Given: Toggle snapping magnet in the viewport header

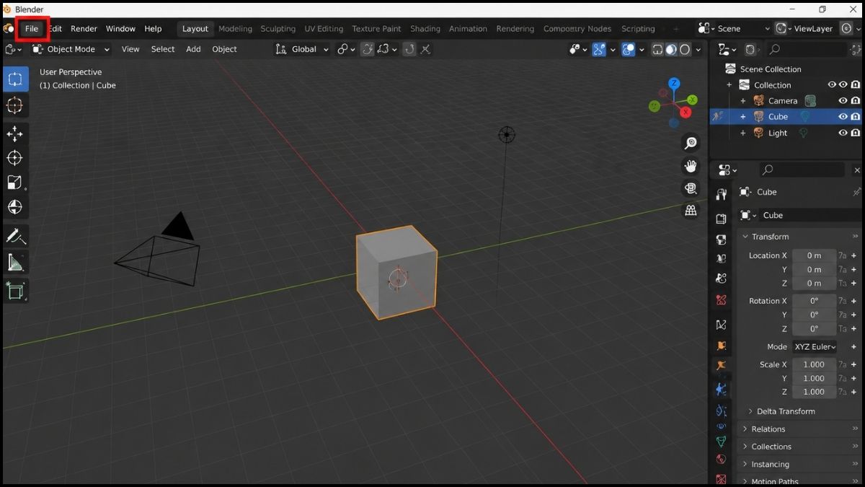Looking at the screenshot, I should (368, 49).
